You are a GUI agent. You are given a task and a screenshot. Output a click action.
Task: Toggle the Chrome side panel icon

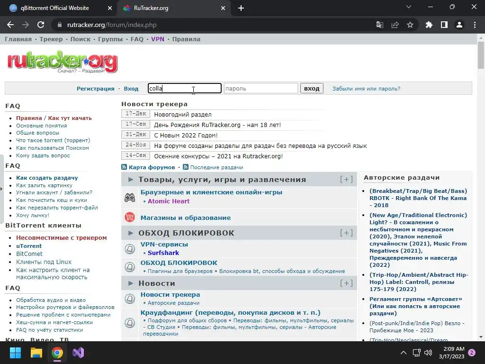(x=444, y=25)
